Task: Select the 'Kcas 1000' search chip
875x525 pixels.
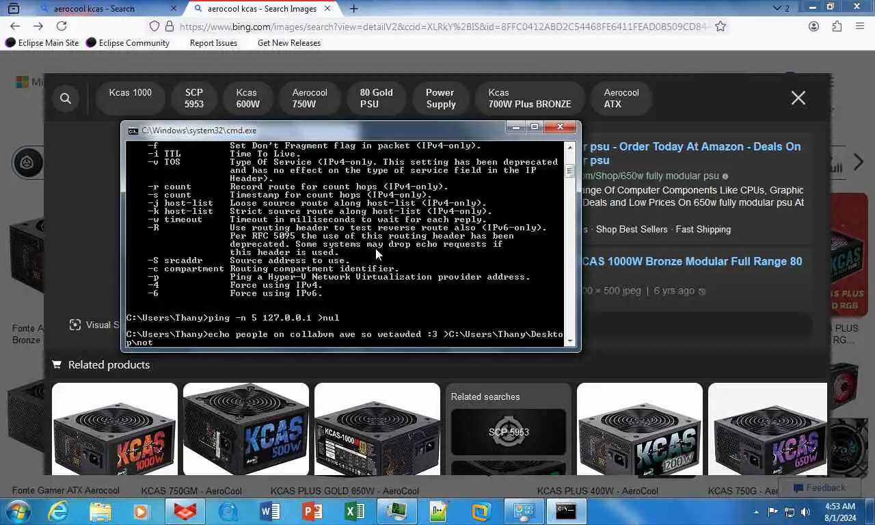Action: tap(131, 98)
